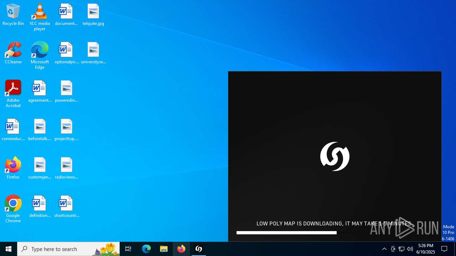Open the Windows Start menu
Screen dimensions: 456x256
point(9,249)
